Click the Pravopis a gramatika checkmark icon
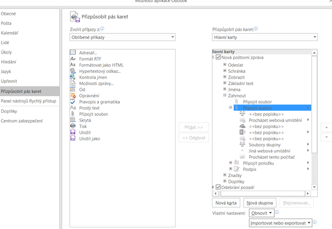This screenshot has width=332, height=229. coord(73,102)
